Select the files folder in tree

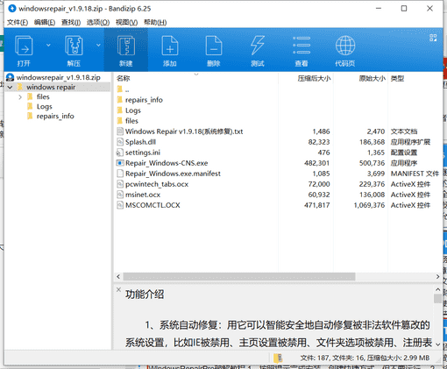[x=43, y=96]
